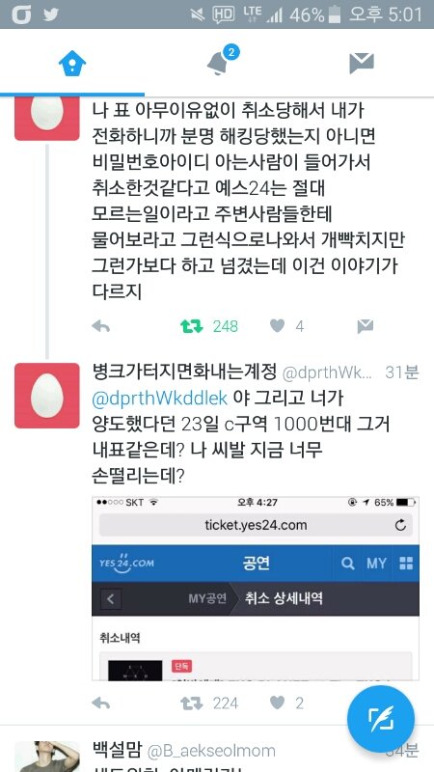The image size is (434, 772).
Task: Open the embedded yes24 ticket screenshot image
Action: [256, 589]
